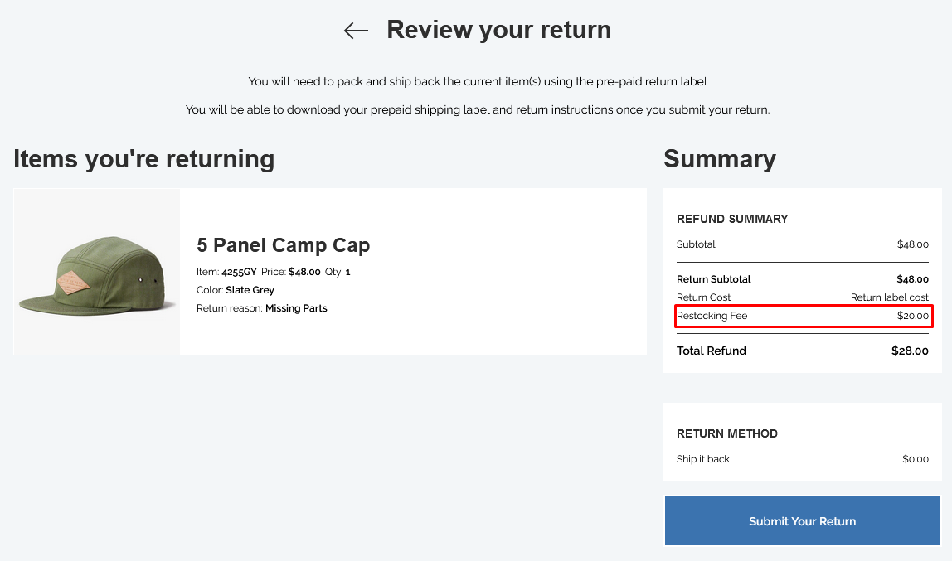952x561 pixels.
Task: Select the 5 Panel Camp Cap title
Action: (x=283, y=245)
